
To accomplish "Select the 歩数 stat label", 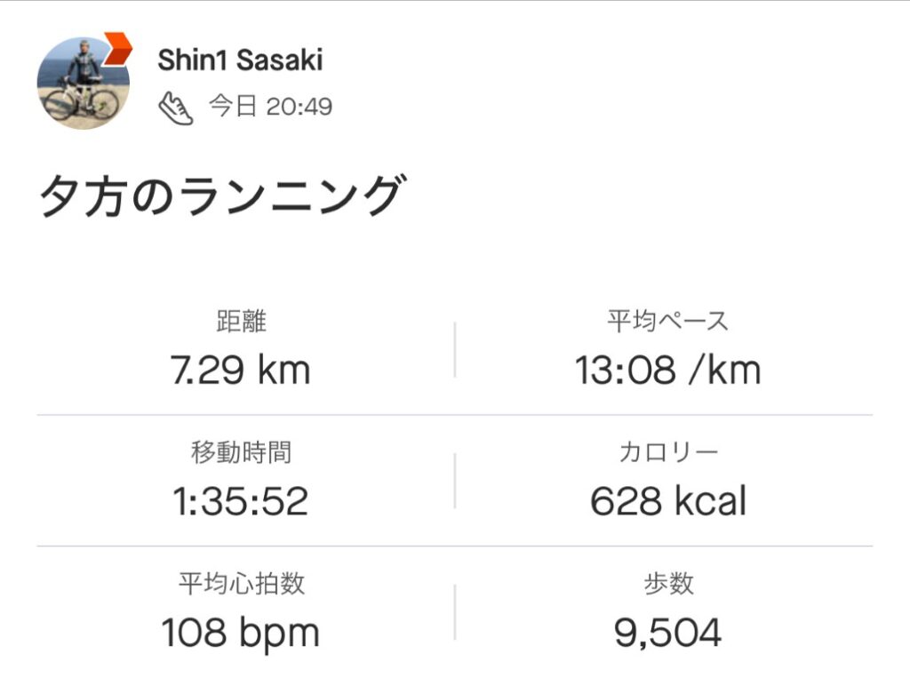I will click(667, 584).
